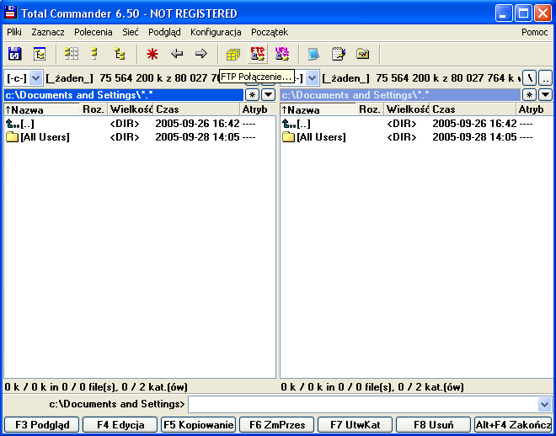Open the left panel drive dropdown
The height and width of the screenshot is (436, 556).
pos(36,77)
